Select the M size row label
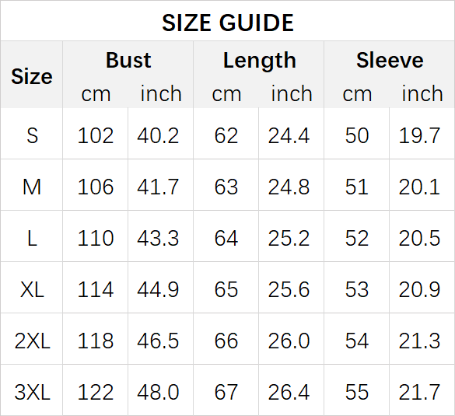Screen dimensions: 455x416 [x=32, y=187]
